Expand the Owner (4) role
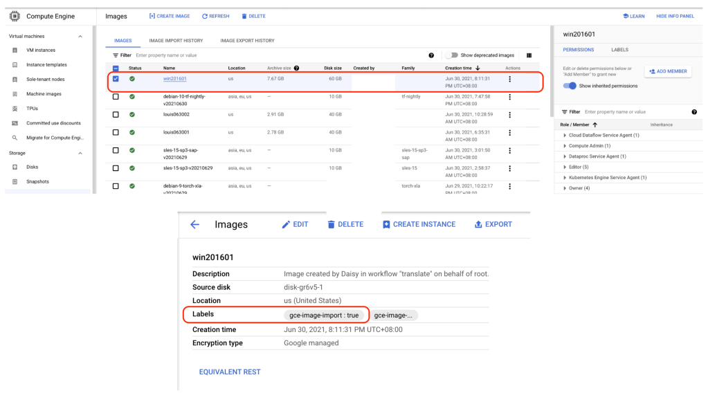708x393 pixels. click(x=565, y=188)
